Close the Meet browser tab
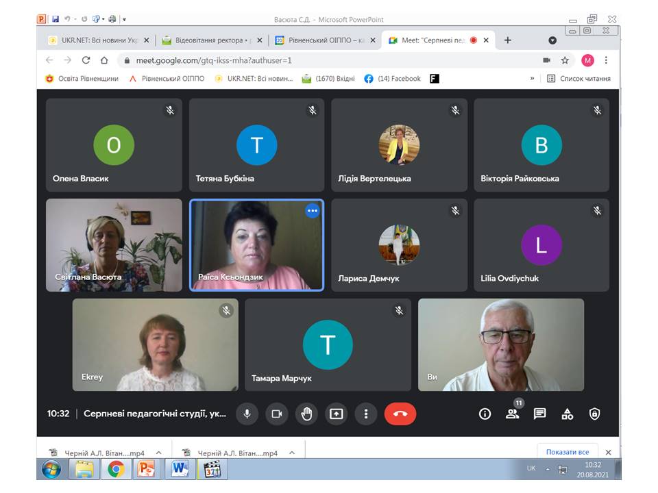Viewport: 658px width, 493px height. coord(486,40)
